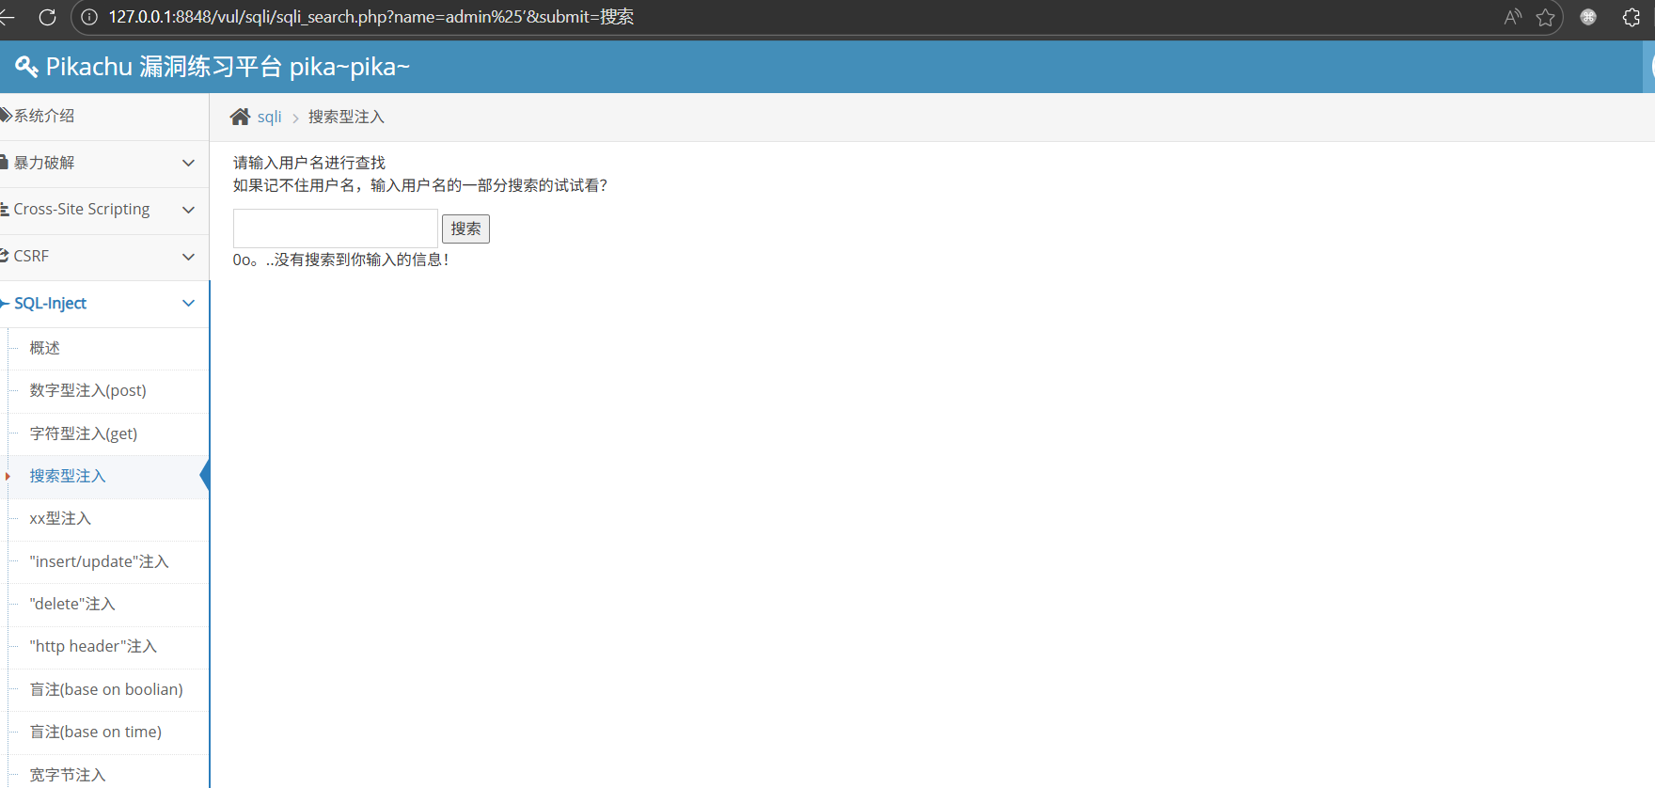Select 数字型注入(post) in sidebar
Screen dimensions: 1655x788
point(87,390)
